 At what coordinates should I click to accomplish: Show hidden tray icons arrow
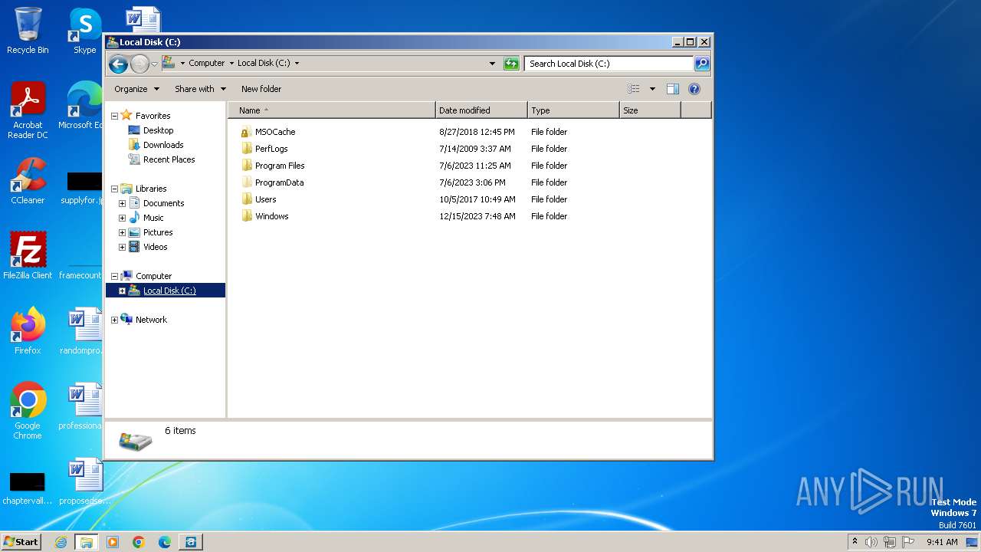[x=855, y=541]
